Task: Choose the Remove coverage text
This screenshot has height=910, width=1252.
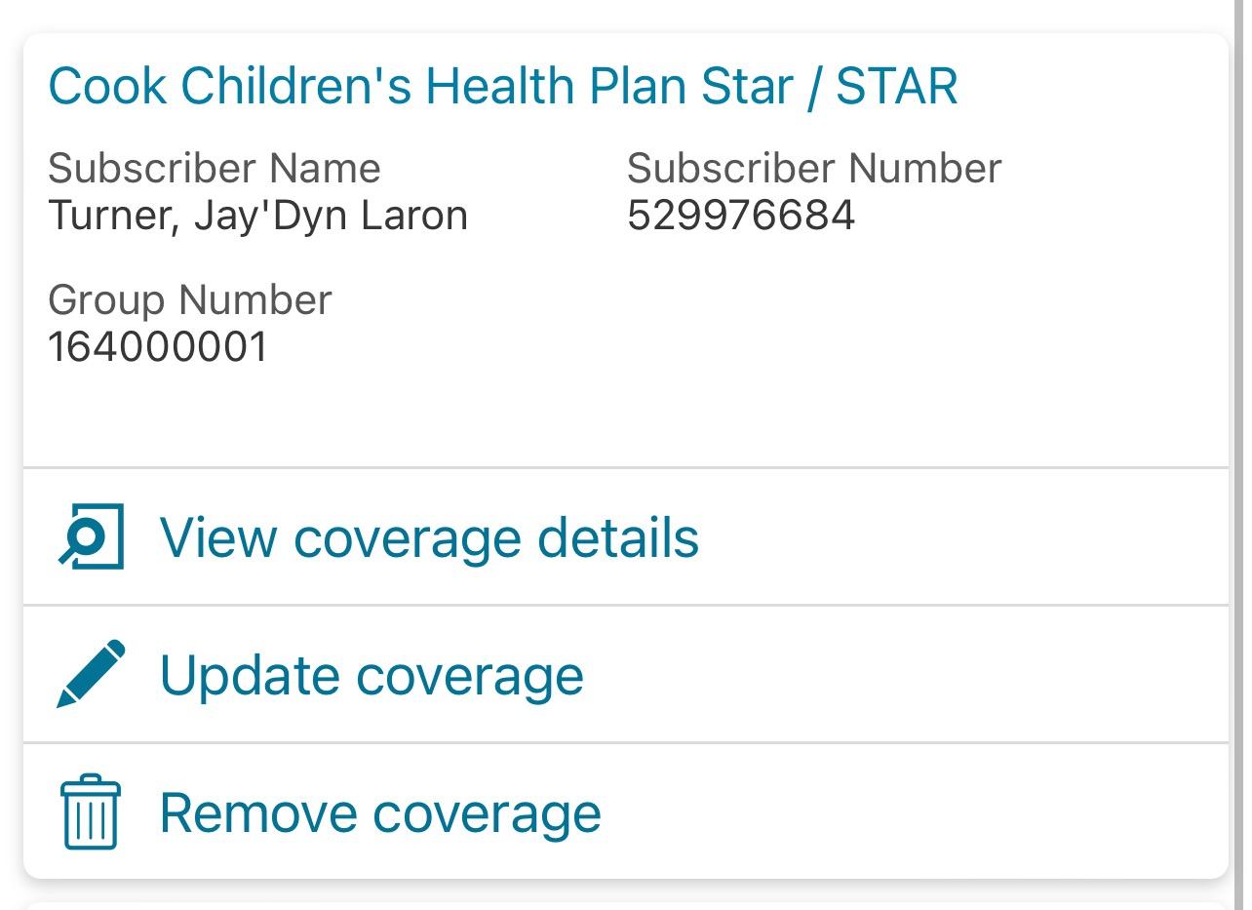Action: coord(380,812)
